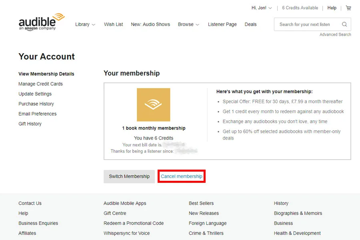
Task: Click the 'Get 1 credit every month' bullet
Action: 283,112
